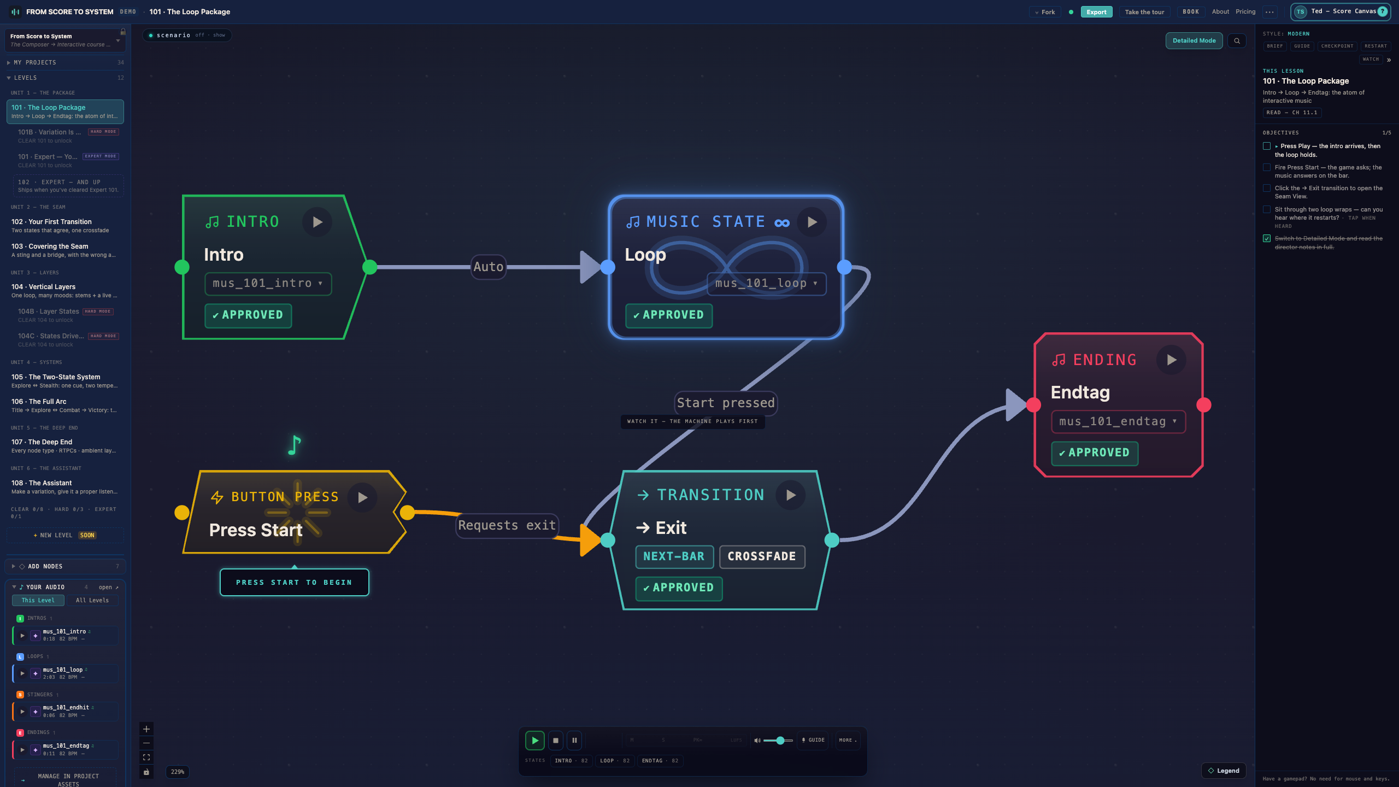The width and height of the screenshot is (1399, 787).
Task: Check the Press Play objective checkbox
Action: pyautogui.click(x=1267, y=146)
